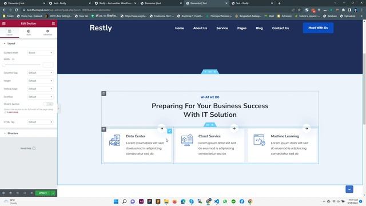Toggle the Stretch Section switch
Screen dimensions: 366x206
[48, 104]
